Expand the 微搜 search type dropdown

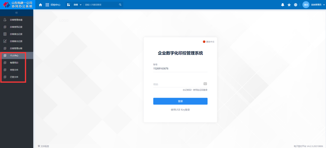coord(81,5)
